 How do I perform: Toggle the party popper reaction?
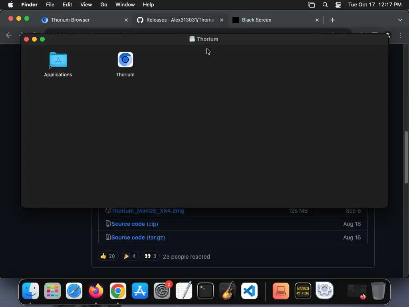coord(130,256)
